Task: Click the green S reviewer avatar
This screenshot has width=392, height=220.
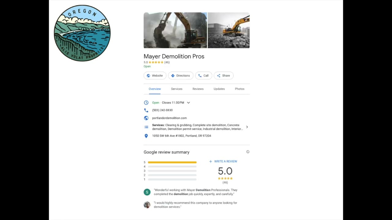Action: (x=147, y=192)
